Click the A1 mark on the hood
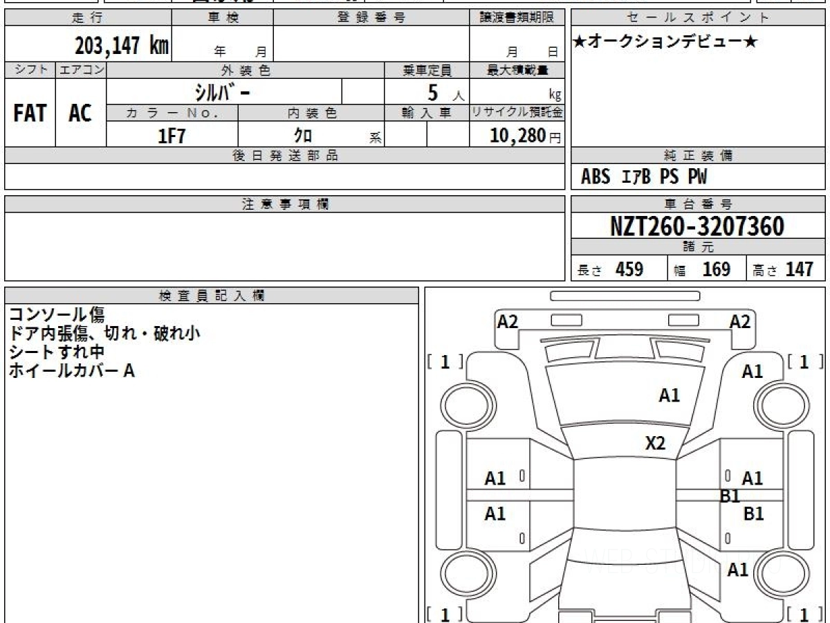The image size is (830, 623). pos(670,395)
